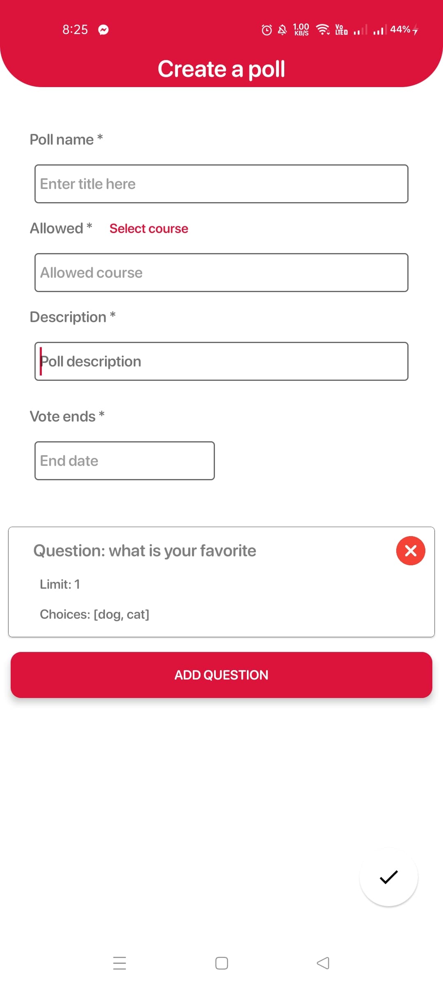The height and width of the screenshot is (986, 443).
Task: Tap the question card title text
Action: coord(145,551)
